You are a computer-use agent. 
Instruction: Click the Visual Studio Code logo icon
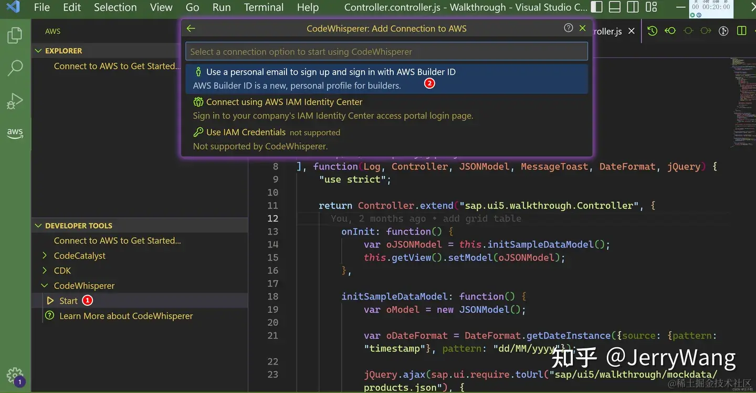13,7
